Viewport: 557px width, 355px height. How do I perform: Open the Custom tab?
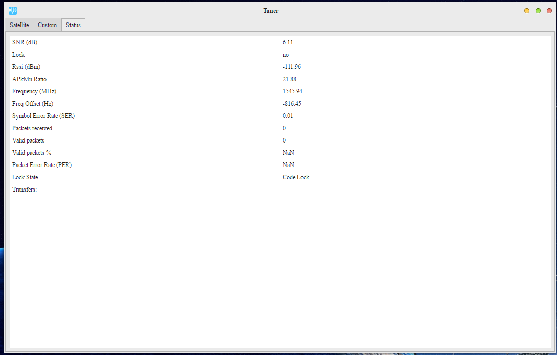(x=47, y=25)
